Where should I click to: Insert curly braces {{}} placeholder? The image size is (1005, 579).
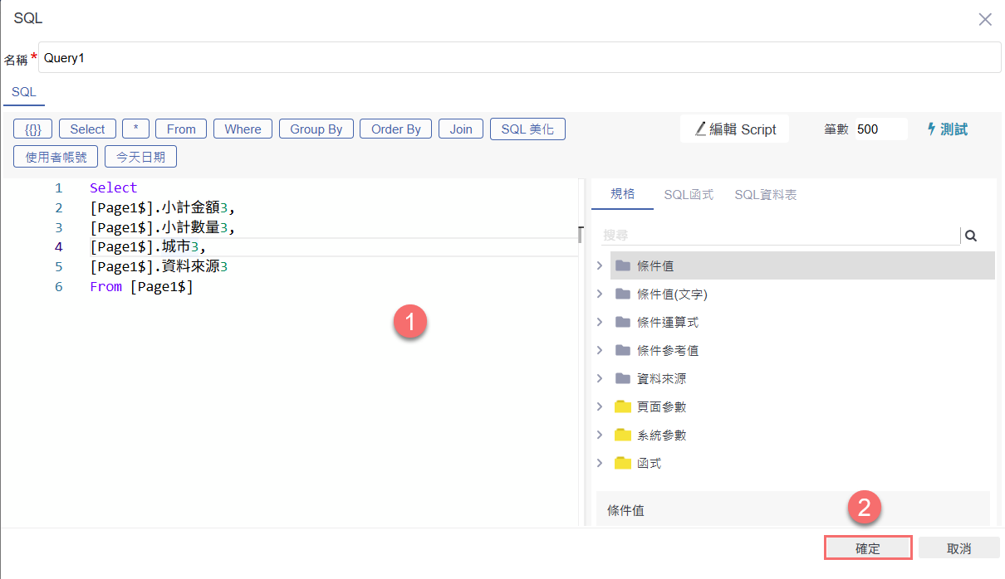coord(33,129)
